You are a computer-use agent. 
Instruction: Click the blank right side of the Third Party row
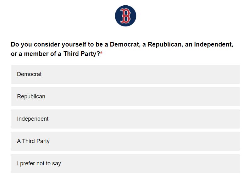pos(204,141)
